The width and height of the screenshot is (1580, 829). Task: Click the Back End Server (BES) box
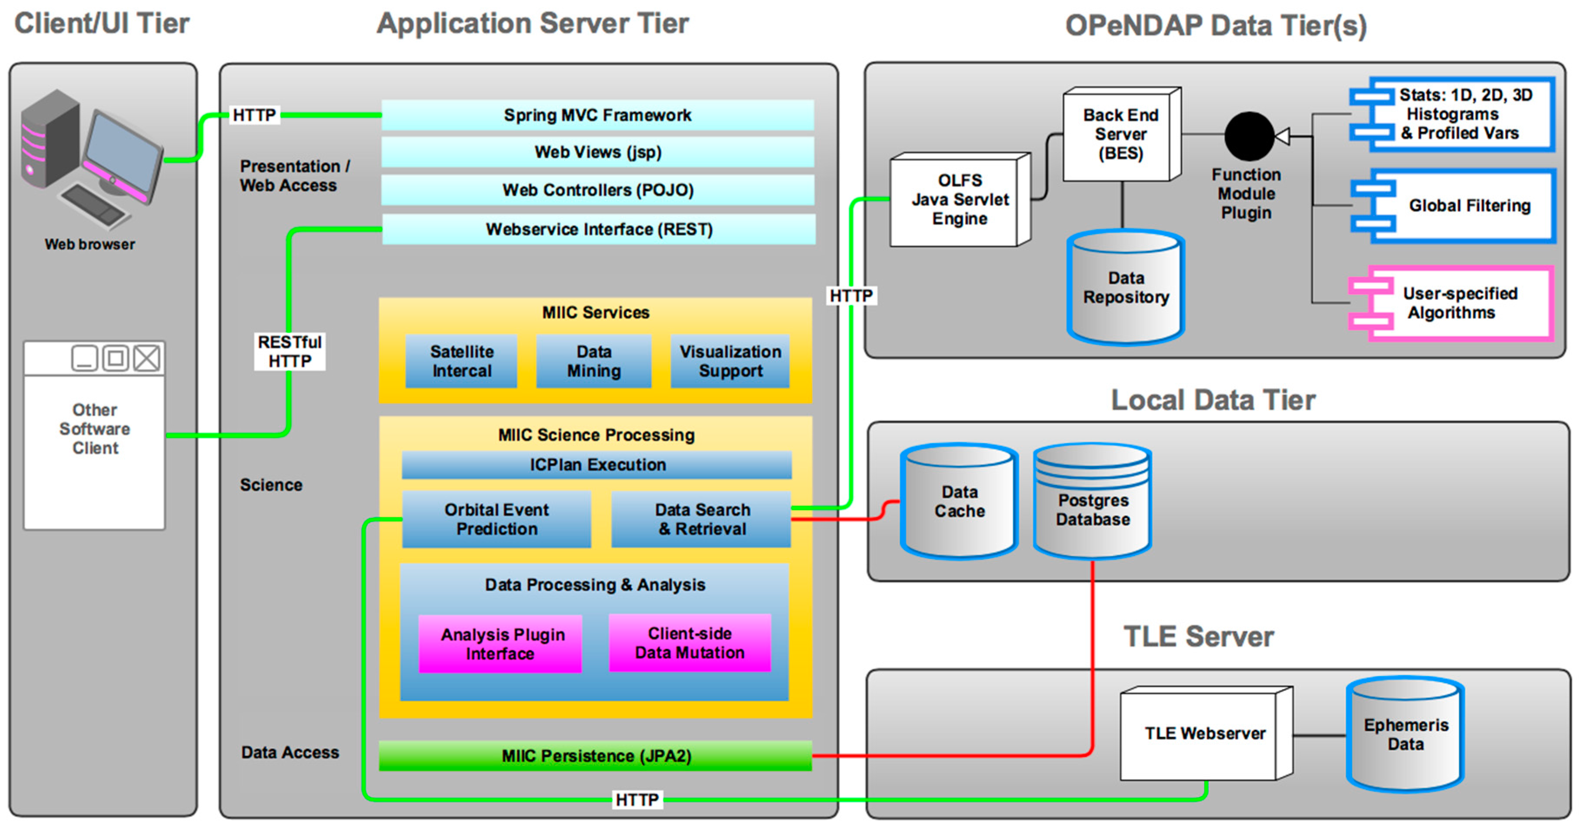(1120, 134)
